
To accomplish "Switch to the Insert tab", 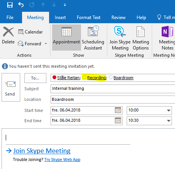I will 60,18.
